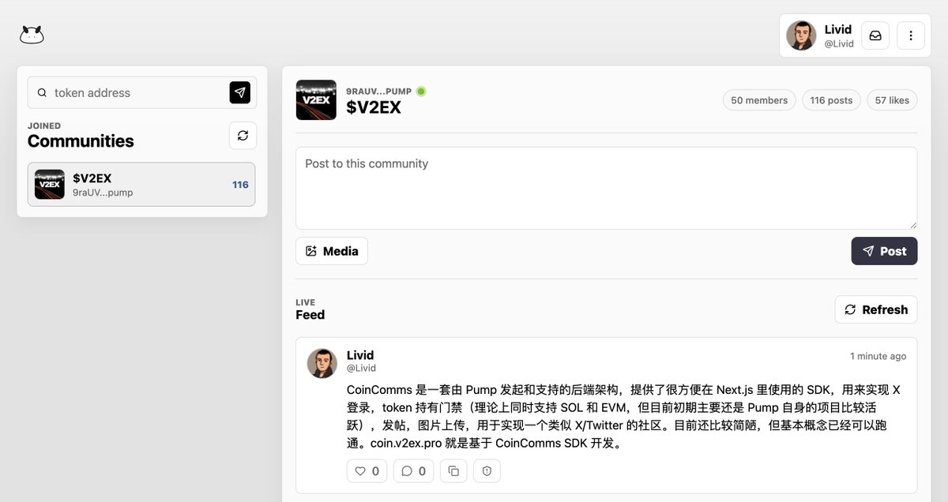Click the Post submit button

pyautogui.click(x=884, y=251)
